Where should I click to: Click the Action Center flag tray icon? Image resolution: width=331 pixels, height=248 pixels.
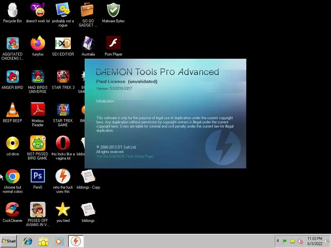pos(284,241)
